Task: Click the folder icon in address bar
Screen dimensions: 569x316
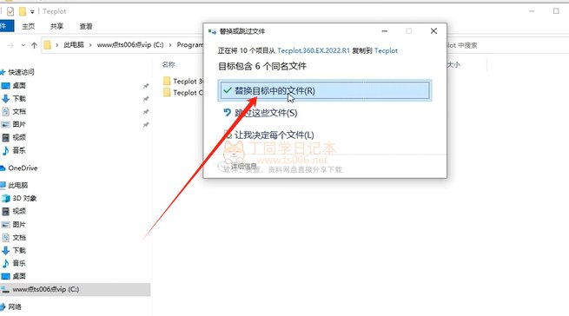Action: coord(48,45)
